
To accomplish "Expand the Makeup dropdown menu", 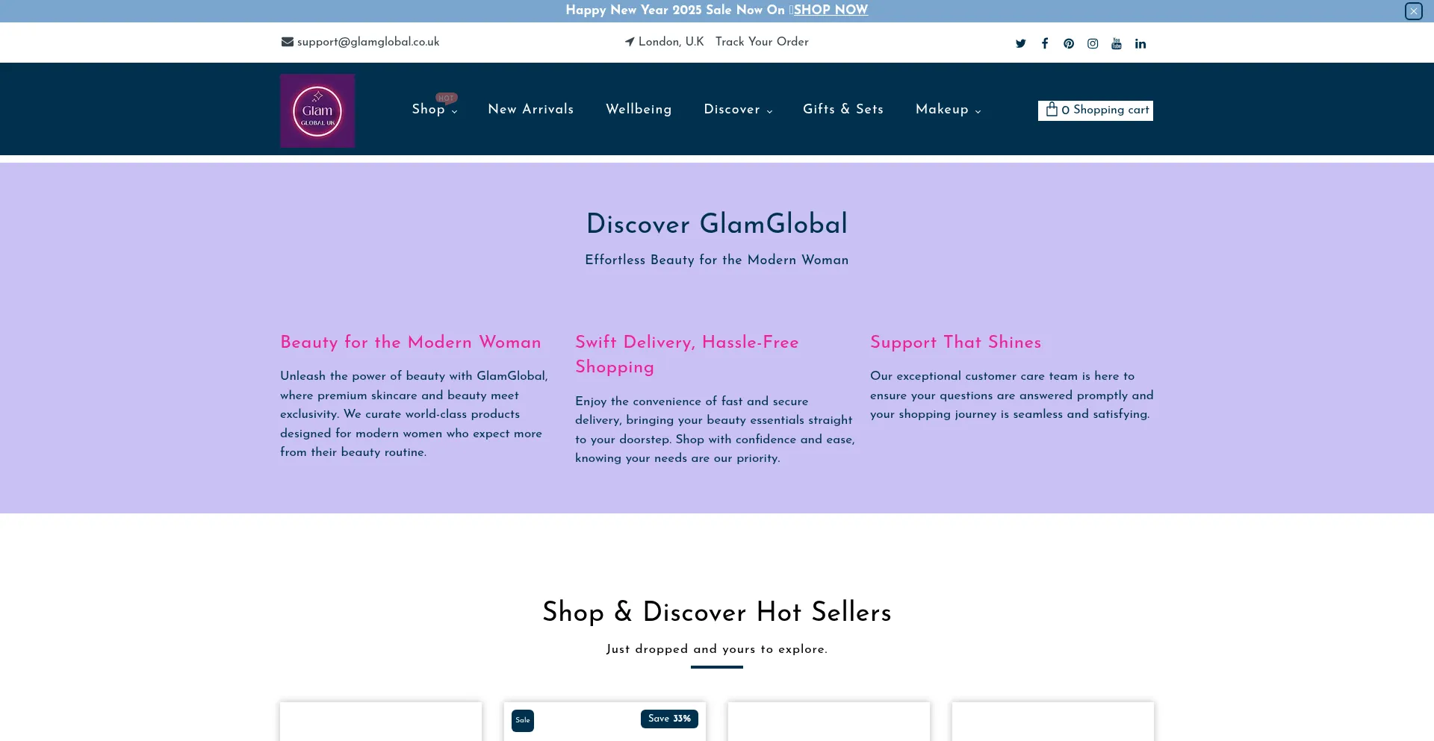I will 948,110.
